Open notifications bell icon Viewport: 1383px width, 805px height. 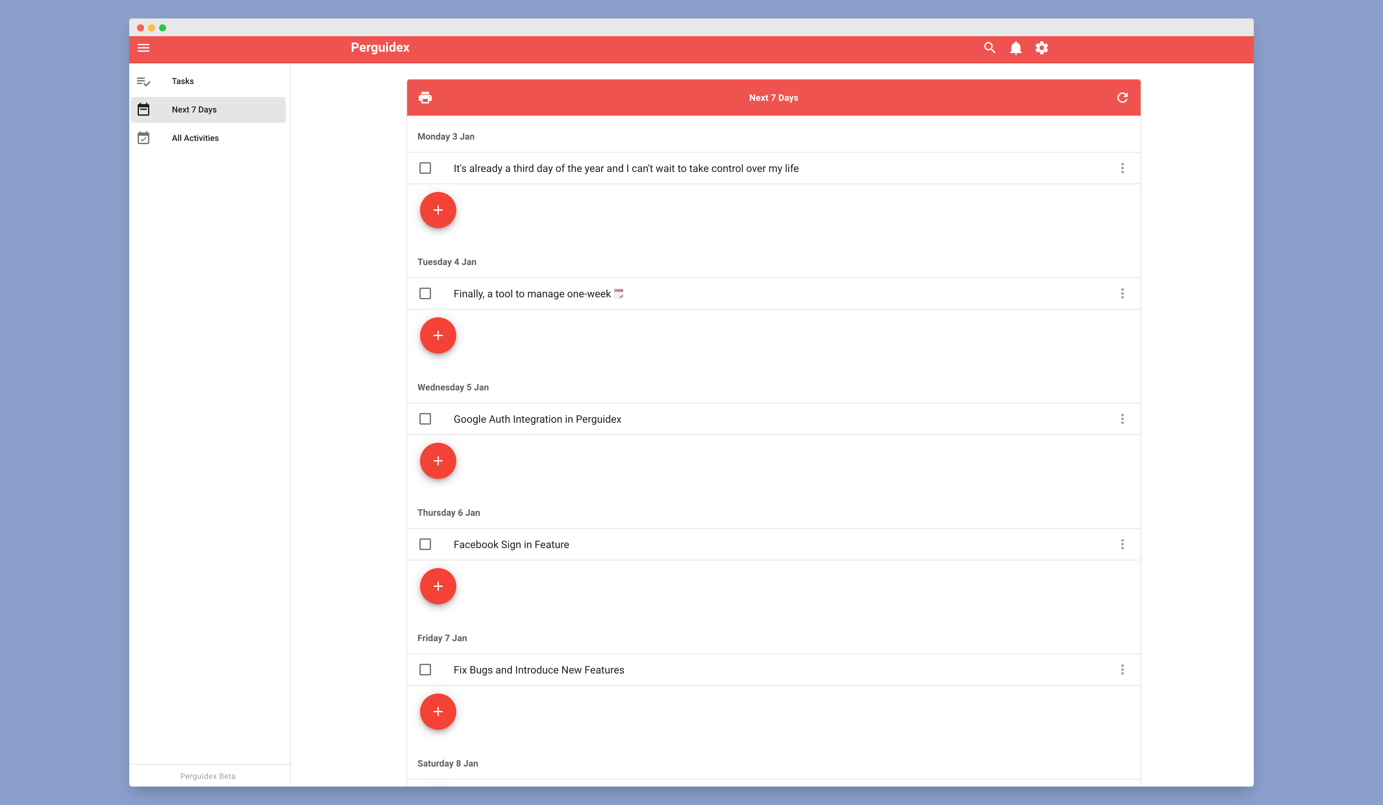[x=1015, y=48]
